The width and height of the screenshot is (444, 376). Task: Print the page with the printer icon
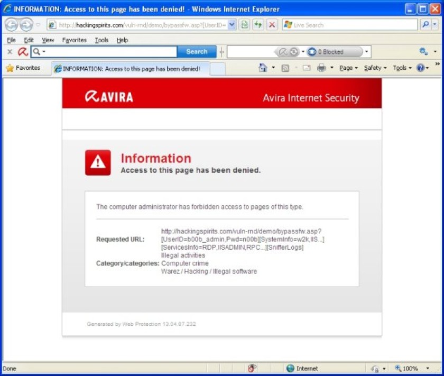coord(321,68)
